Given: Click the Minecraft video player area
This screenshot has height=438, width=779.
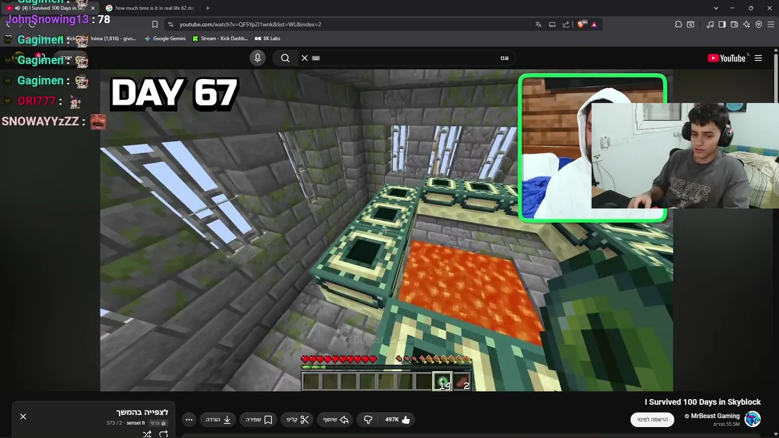Looking at the screenshot, I should point(386,230).
